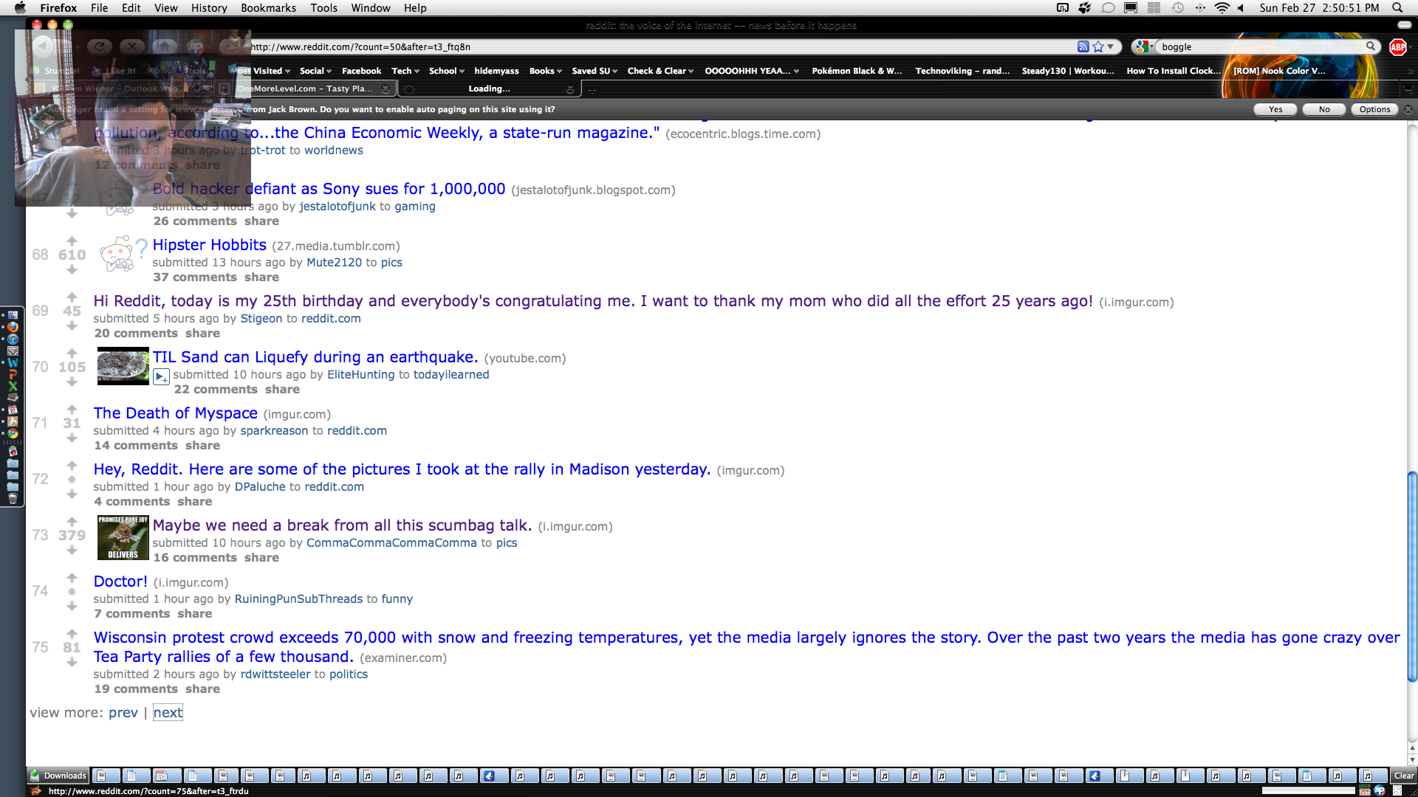The image size is (1418, 797).
Task: Upvote the scumbag talk post
Action: click(x=72, y=521)
